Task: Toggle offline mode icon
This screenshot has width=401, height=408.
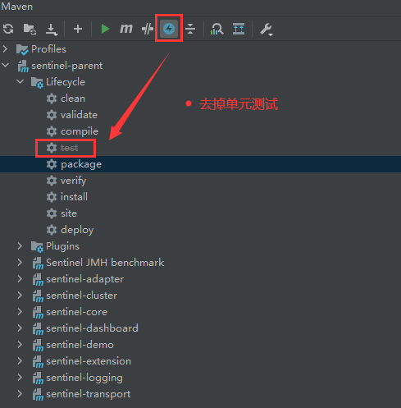Action: 148,29
